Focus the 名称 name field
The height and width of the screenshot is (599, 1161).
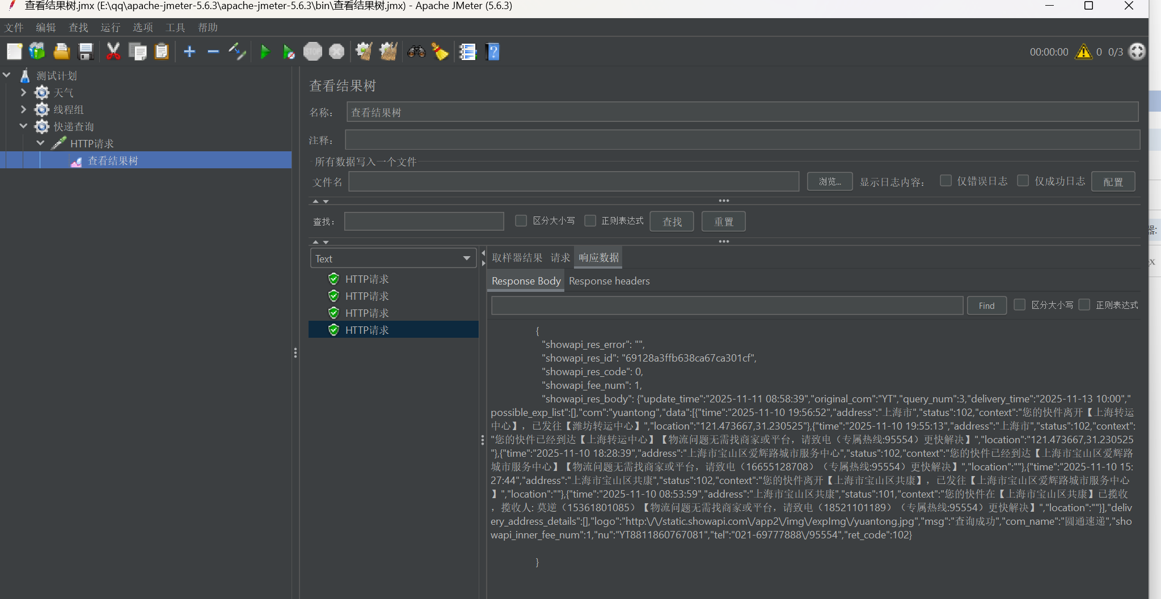(x=742, y=112)
